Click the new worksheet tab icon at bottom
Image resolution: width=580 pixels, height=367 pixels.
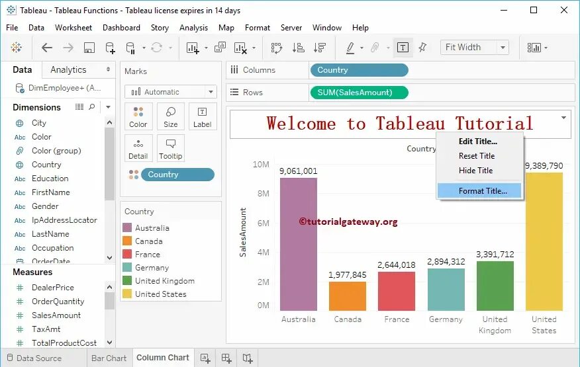tap(205, 358)
